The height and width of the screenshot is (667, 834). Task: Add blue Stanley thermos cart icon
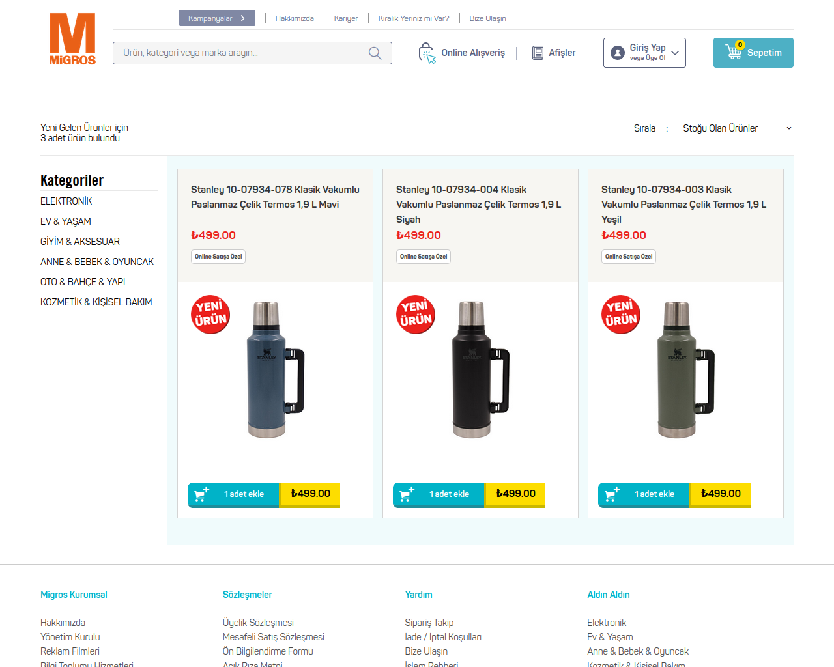pyautogui.click(x=201, y=494)
